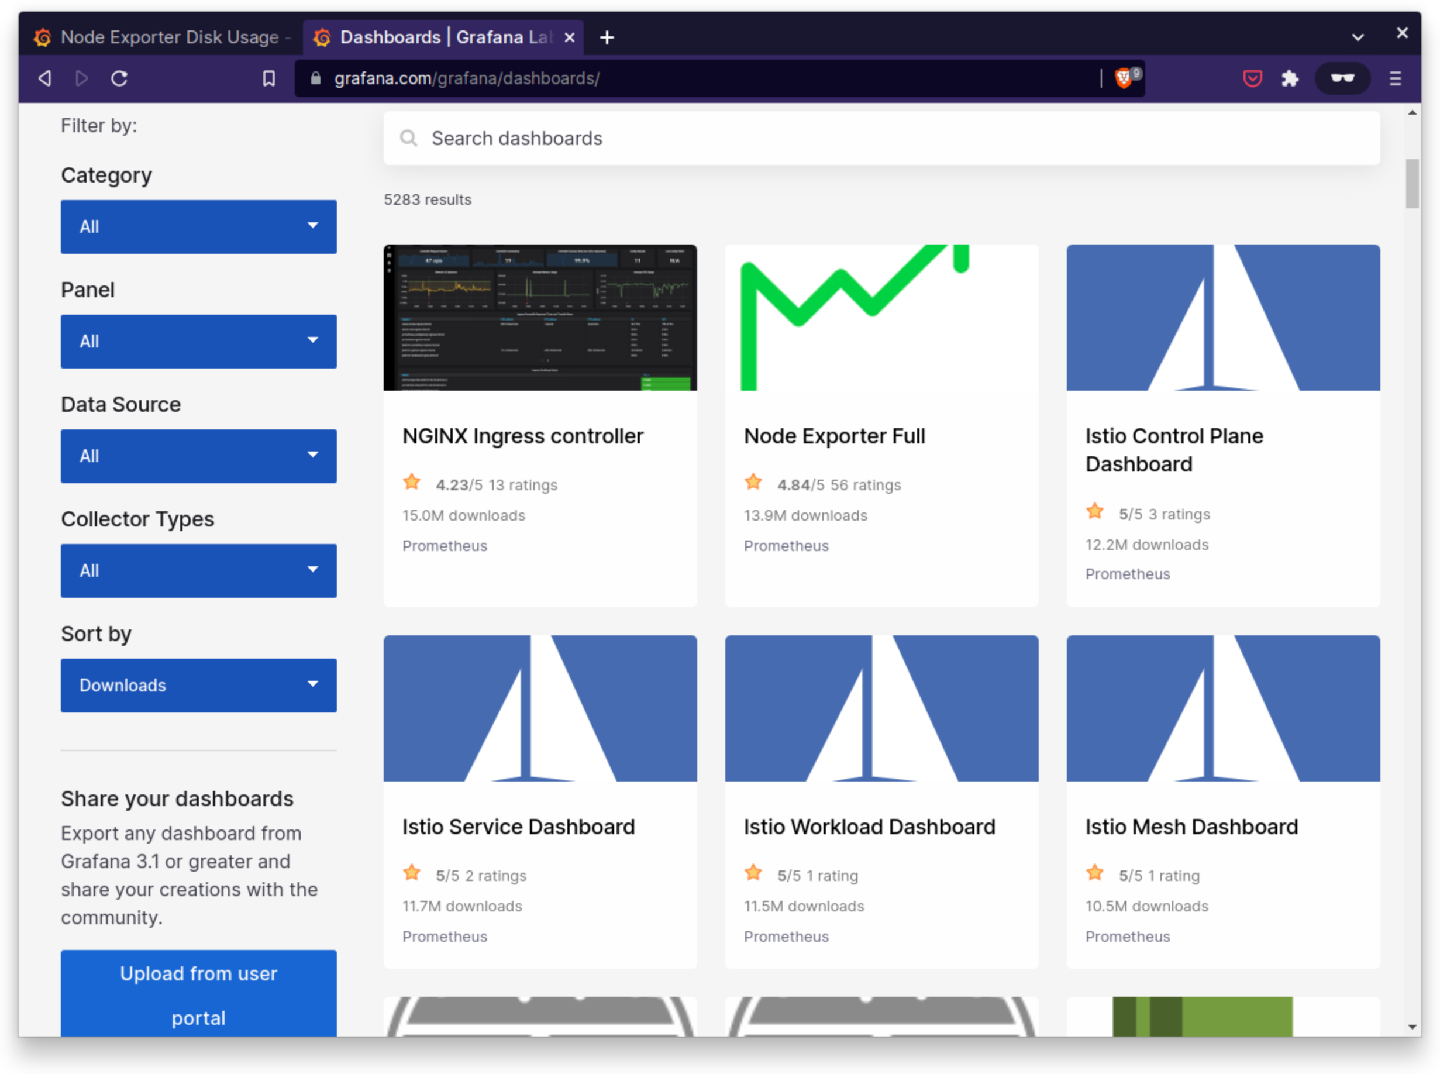Open the extensions puzzle piece icon
The height and width of the screenshot is (1074, 1440).
point(1290,78)
